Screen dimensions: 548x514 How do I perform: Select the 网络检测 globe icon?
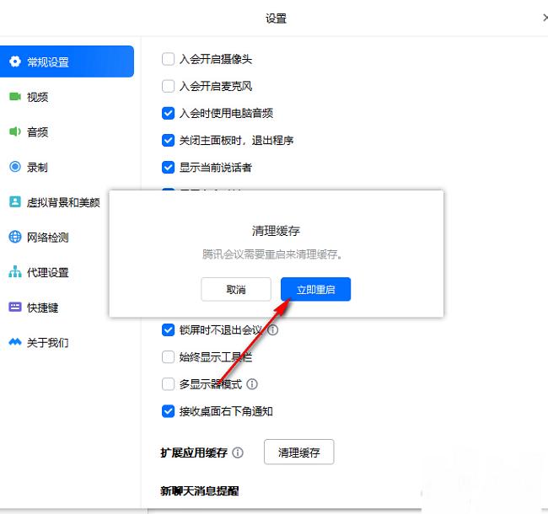pos(15,238)
